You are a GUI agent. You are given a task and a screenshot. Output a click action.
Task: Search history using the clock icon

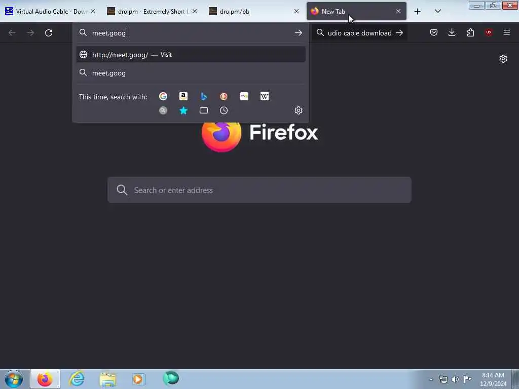tap(224, 110)
